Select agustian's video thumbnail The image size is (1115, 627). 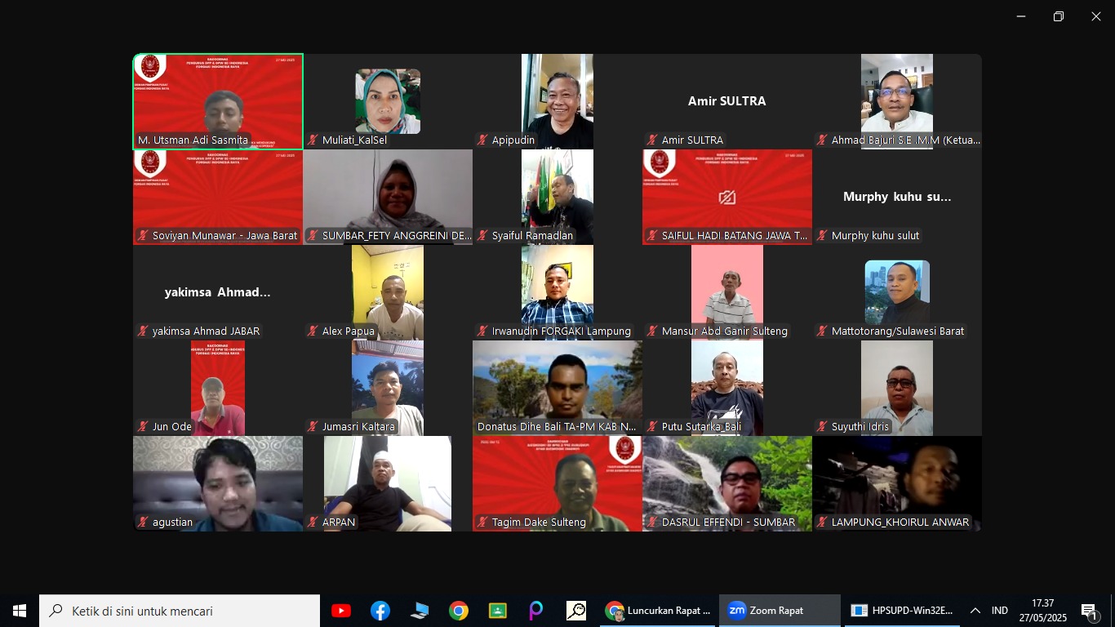[218, 482]
